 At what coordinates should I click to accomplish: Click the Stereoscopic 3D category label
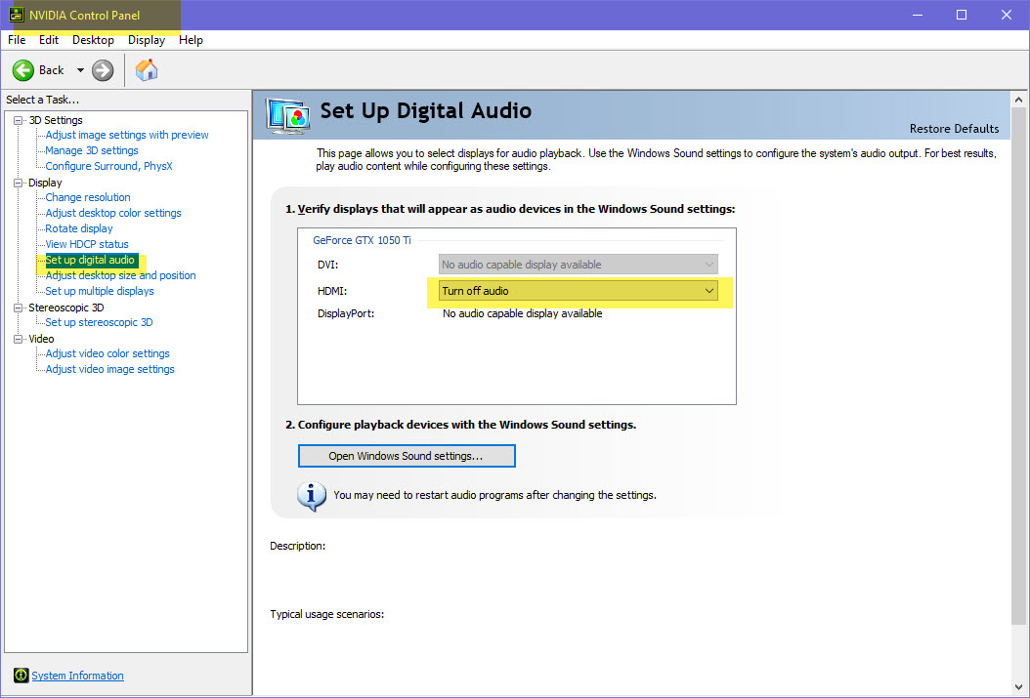tap(66, 307)
